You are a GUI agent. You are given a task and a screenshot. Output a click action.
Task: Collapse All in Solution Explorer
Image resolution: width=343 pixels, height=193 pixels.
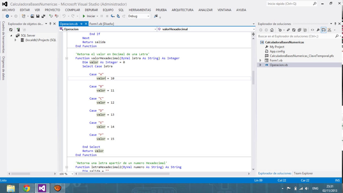point(299,30)
